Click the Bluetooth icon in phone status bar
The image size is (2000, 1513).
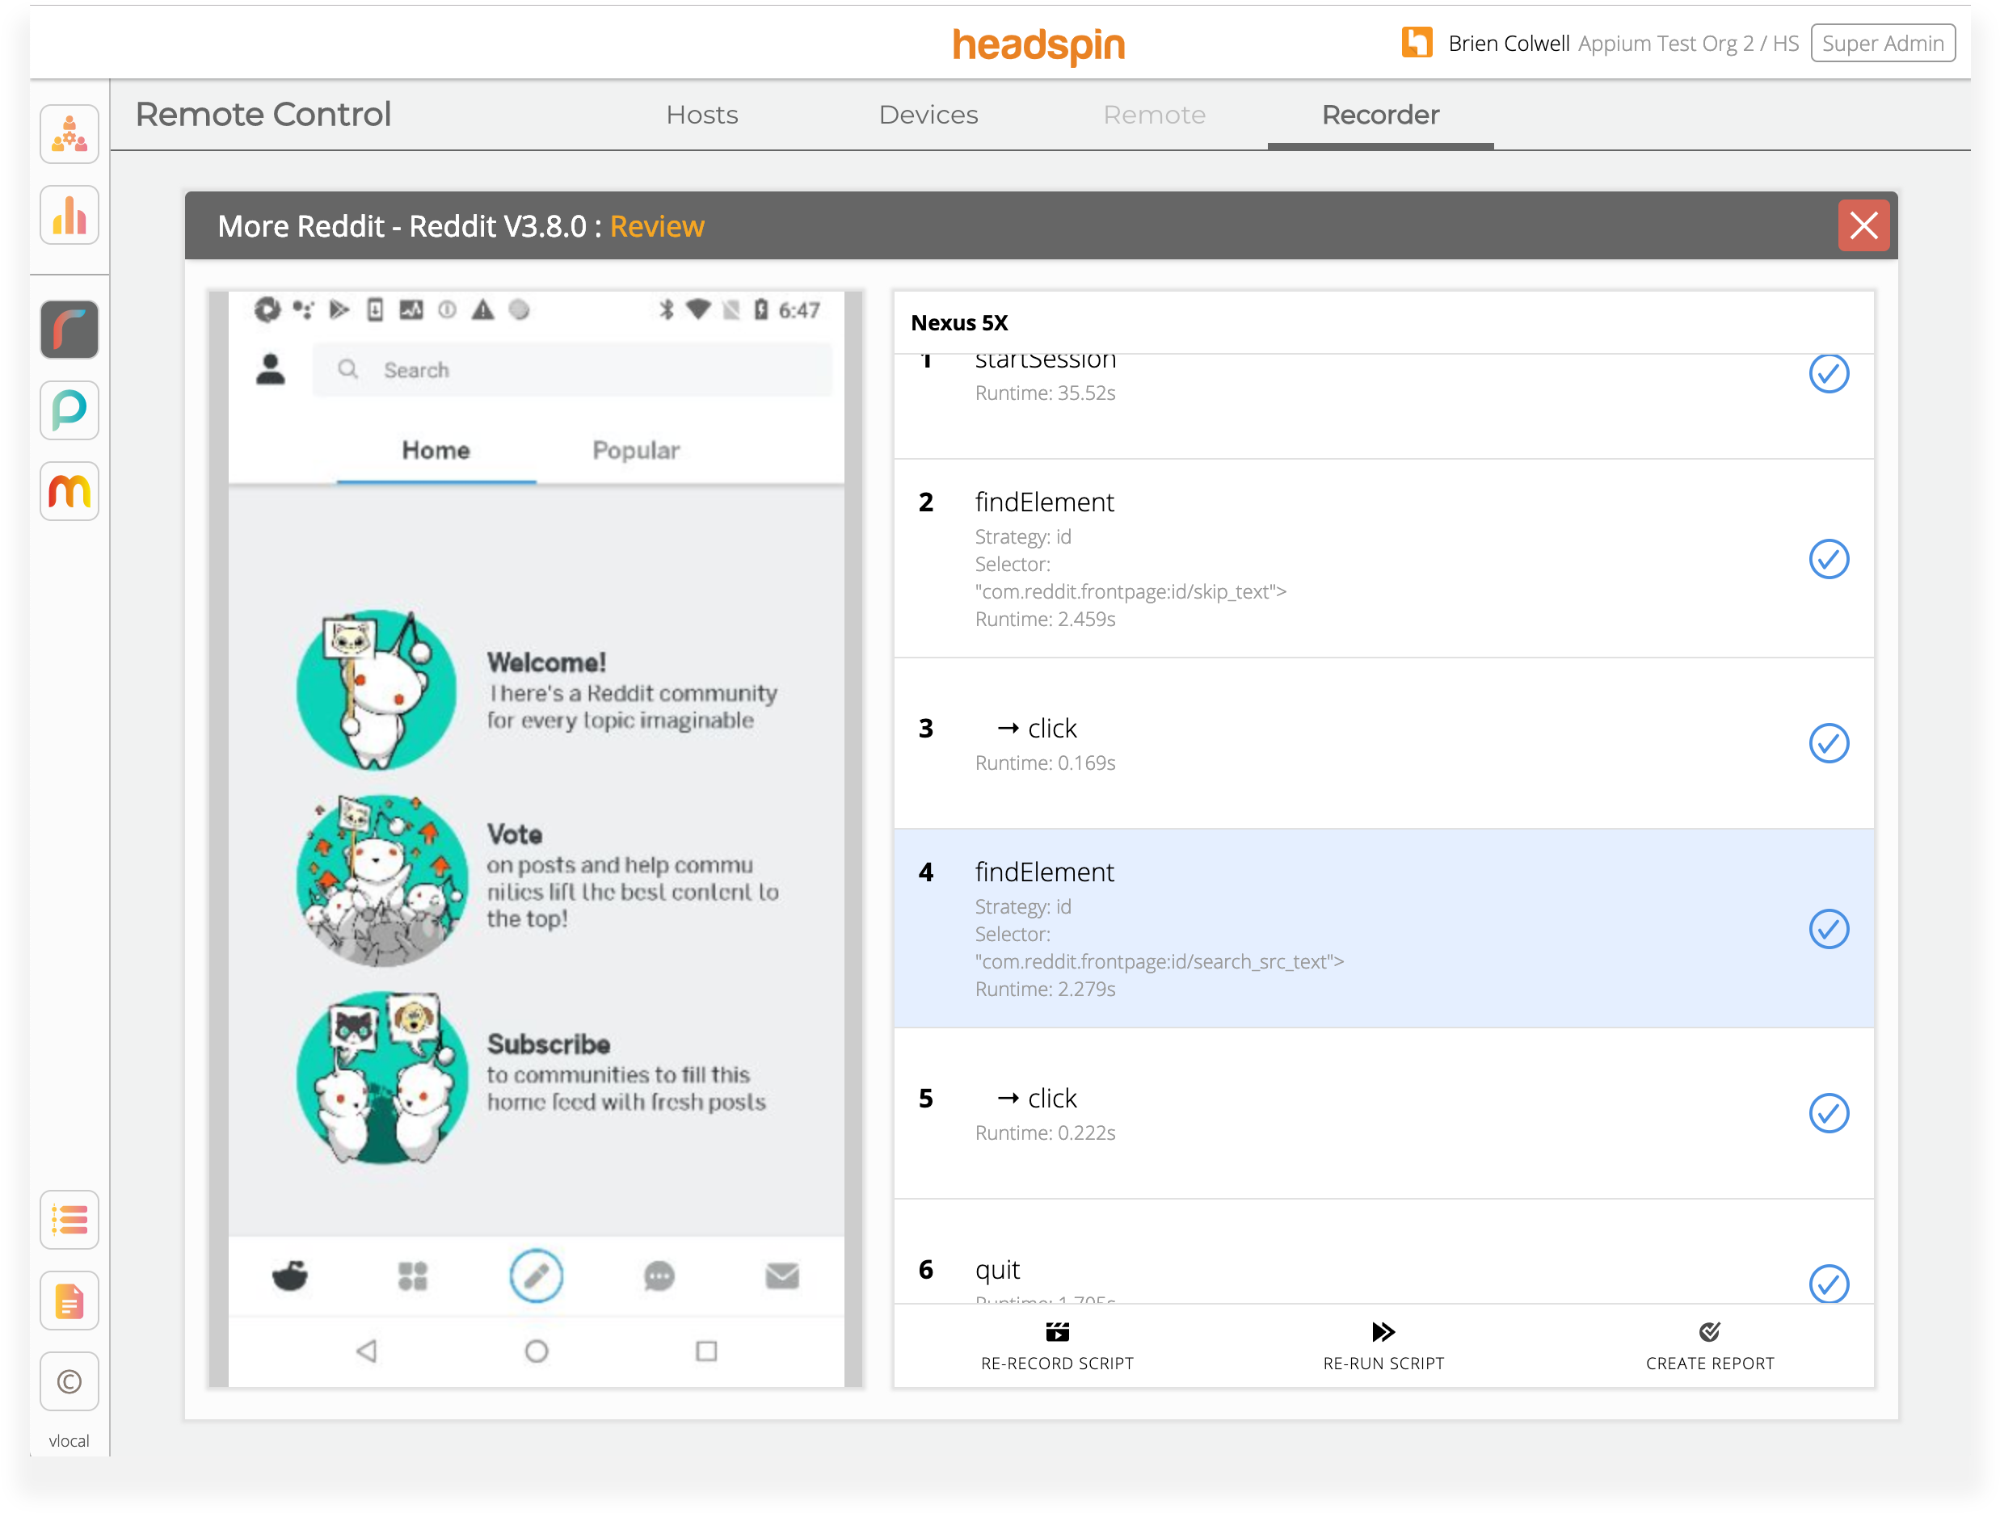667,310
